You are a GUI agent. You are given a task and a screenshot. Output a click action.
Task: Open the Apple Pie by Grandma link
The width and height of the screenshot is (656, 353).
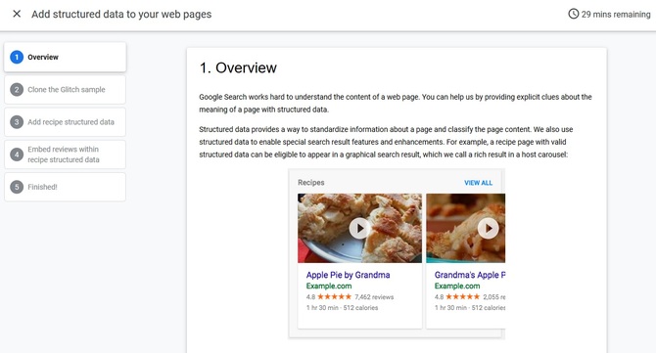coord(349,275)
